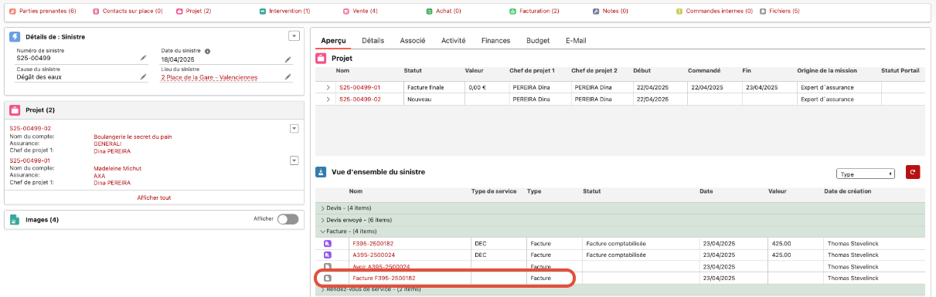Open the A395-2500024 DEC invoice link

[373, 255]
